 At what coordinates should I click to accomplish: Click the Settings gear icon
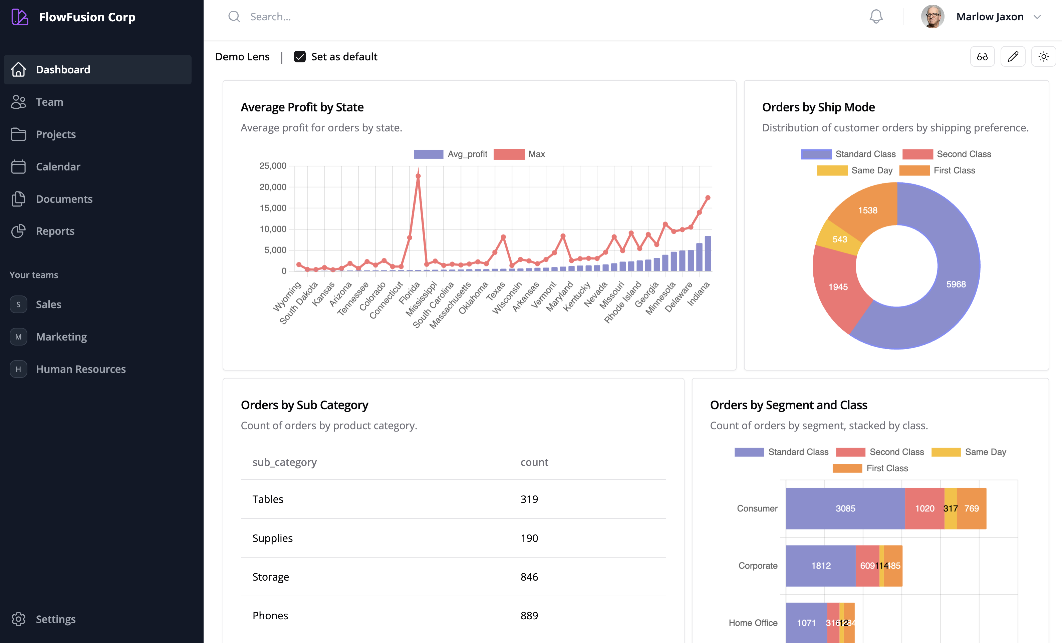pos(18,619)
